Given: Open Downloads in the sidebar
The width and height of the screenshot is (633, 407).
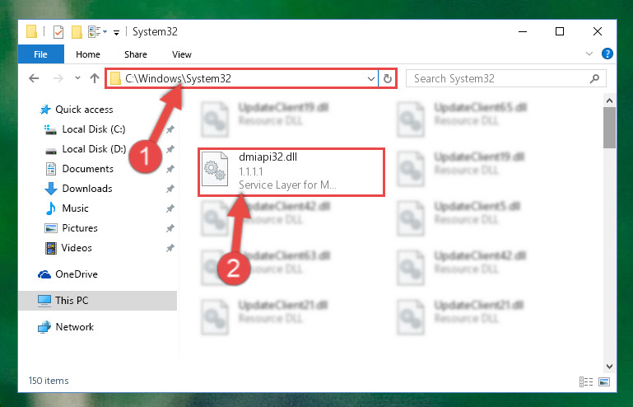Looking at the screenshot, I should pyautogui.click(x=87, y=189).
